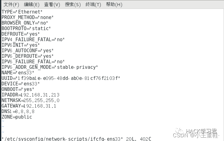The width and height of the screenshot is (224, 141).
Task: Open the 搜索(S) menu
Action: [x=73, y=5]
